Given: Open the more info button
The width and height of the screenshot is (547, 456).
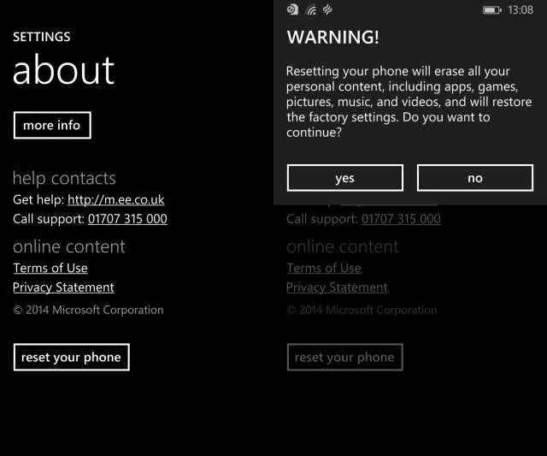Looking at the screenshot, I should [52, 125].
